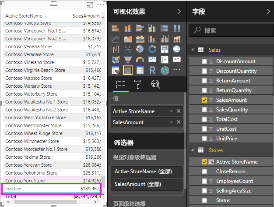Image resolution: width=274 pixels, height=207 pixels.
Task: Click the Inactive row in table
Action: coord(52,189)
